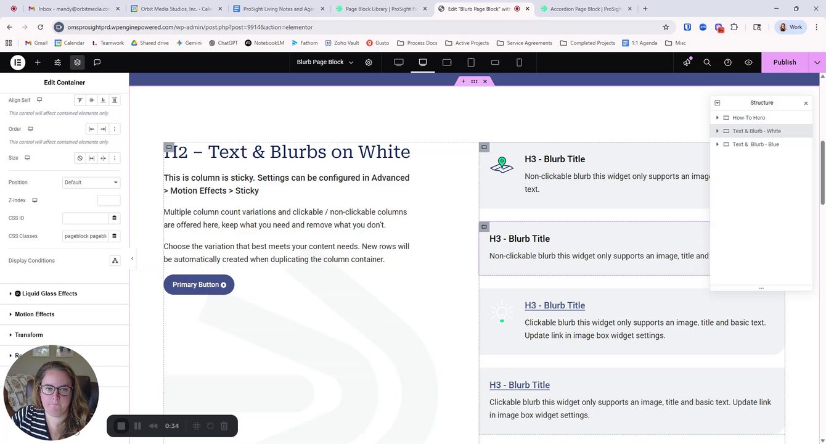This screenshot has height=444, width=826.
Task: Click responsive device icon next to Z-Index
Action: (x=35, y=200)
